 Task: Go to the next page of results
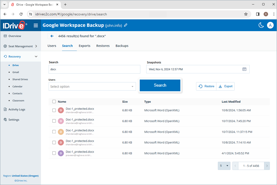(267, 166)
